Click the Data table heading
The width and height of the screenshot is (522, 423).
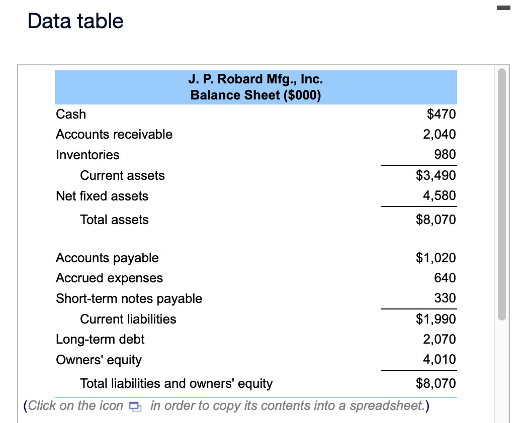[x=74, y=21]
